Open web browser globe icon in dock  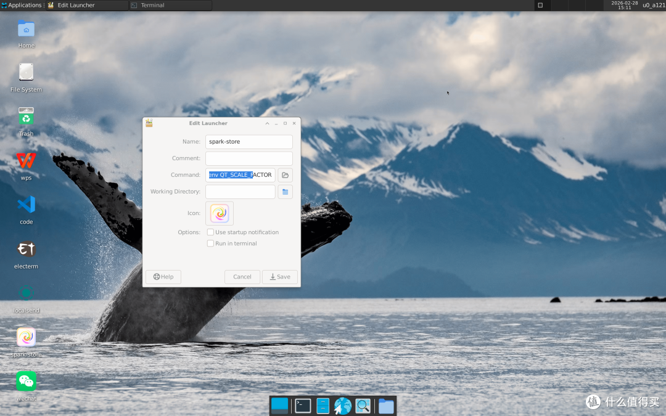tap(342, 406)
